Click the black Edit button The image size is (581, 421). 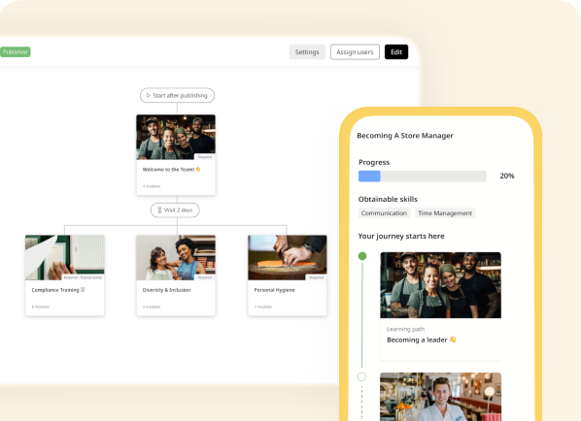396,52
